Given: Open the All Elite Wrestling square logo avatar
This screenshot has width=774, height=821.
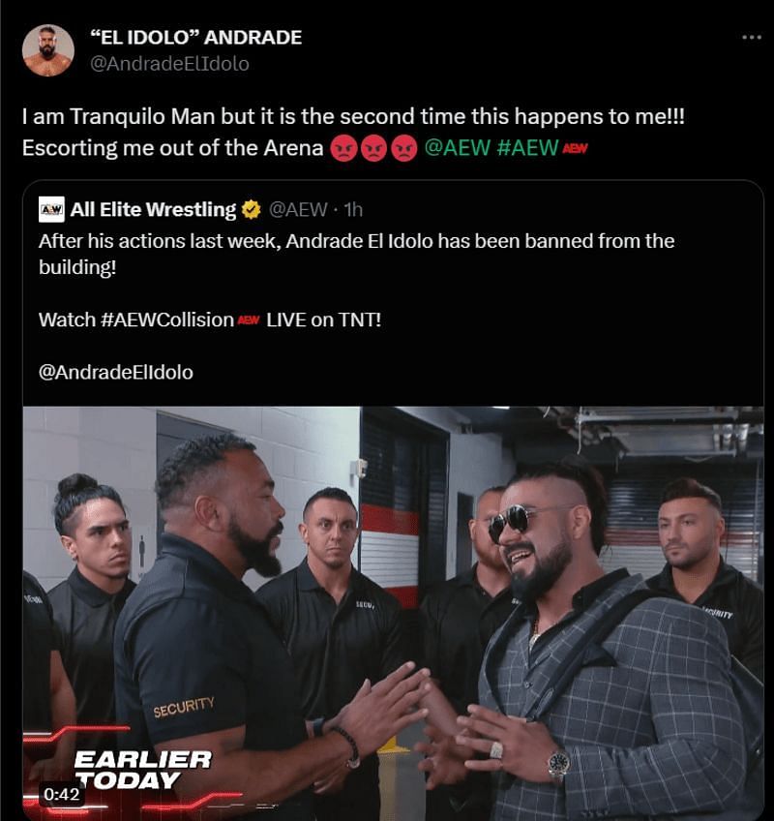Looking at the screenshot, I should coord(52,209).
